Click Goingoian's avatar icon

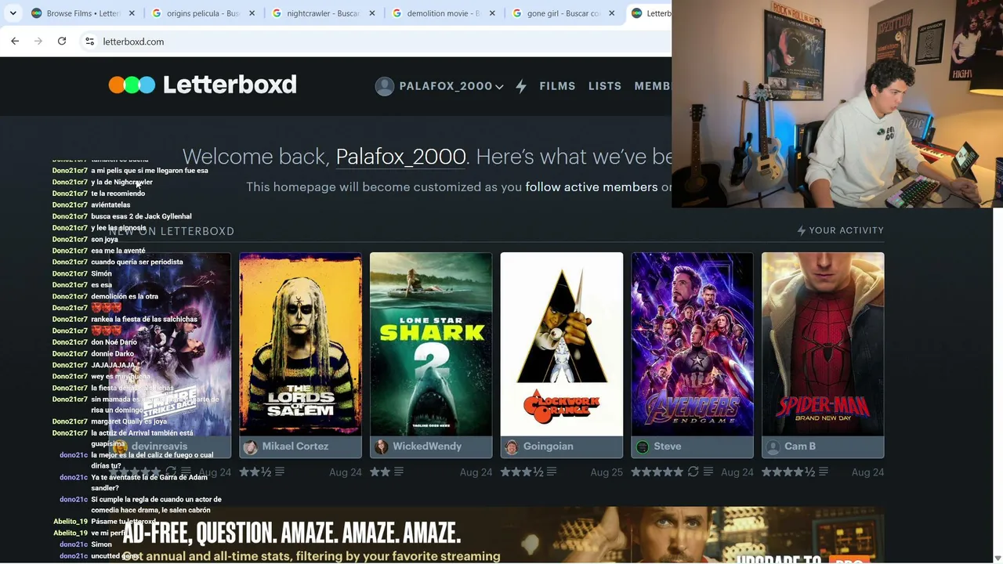point(512,446)
